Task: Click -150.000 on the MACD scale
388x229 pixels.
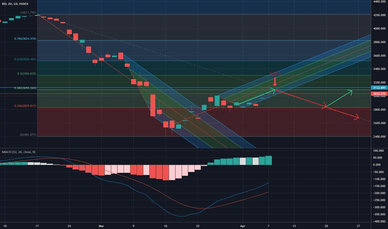Action: (x=378, y=186)
